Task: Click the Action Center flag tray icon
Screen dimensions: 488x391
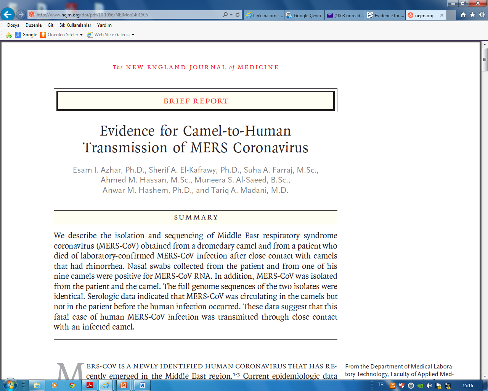Action: coord(438,386)
